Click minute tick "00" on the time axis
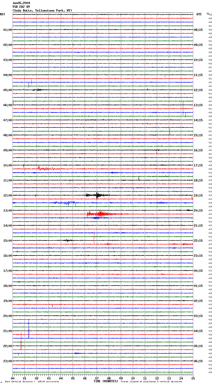The image size is (213, 385). tap(13, 378)
